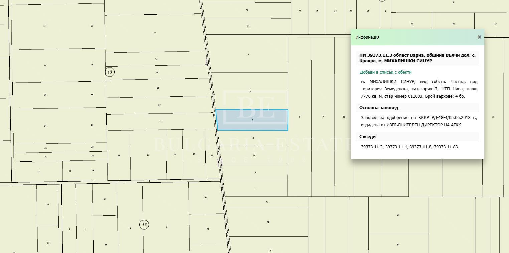Click the 'ПИ 39373.11.3 област Варна' heading
509x253 pixels.
(417, 58)
